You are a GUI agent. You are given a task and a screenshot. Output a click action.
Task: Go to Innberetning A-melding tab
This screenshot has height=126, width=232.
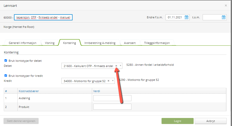tap(100, 43)
